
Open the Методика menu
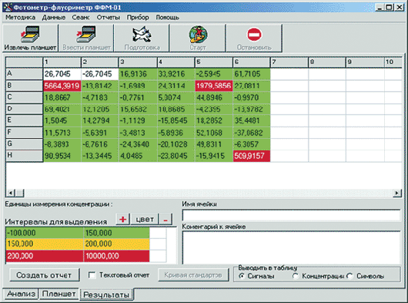[x=20, y=18]
